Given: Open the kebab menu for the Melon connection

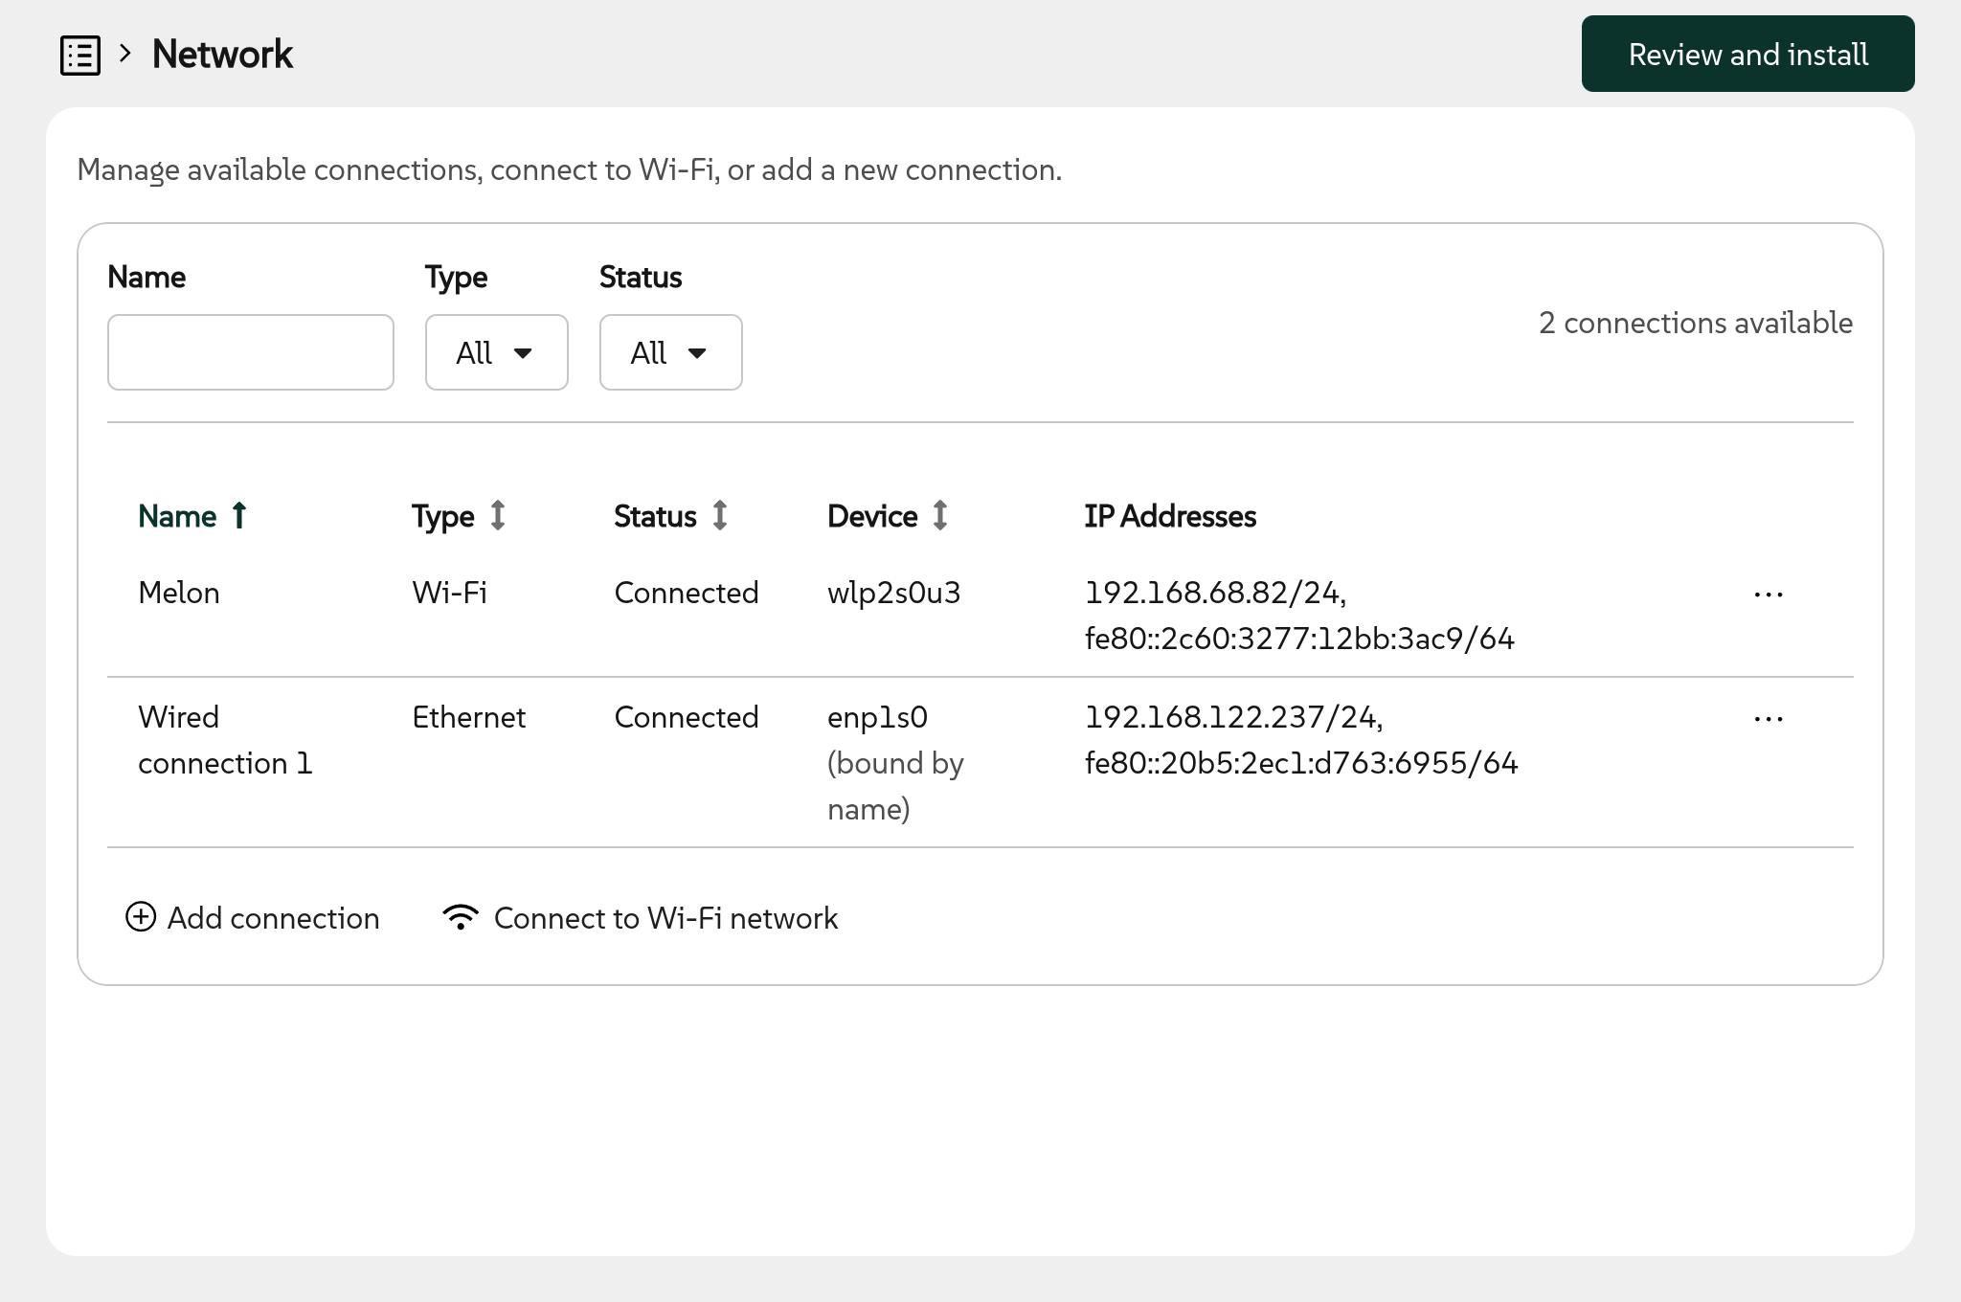Looking at the screenshot, I should 1768,594.
